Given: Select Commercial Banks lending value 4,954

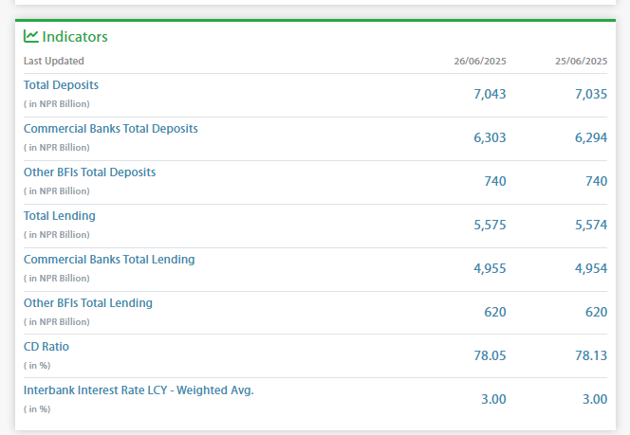Looking at the screenshot, I should click(590, 268).
